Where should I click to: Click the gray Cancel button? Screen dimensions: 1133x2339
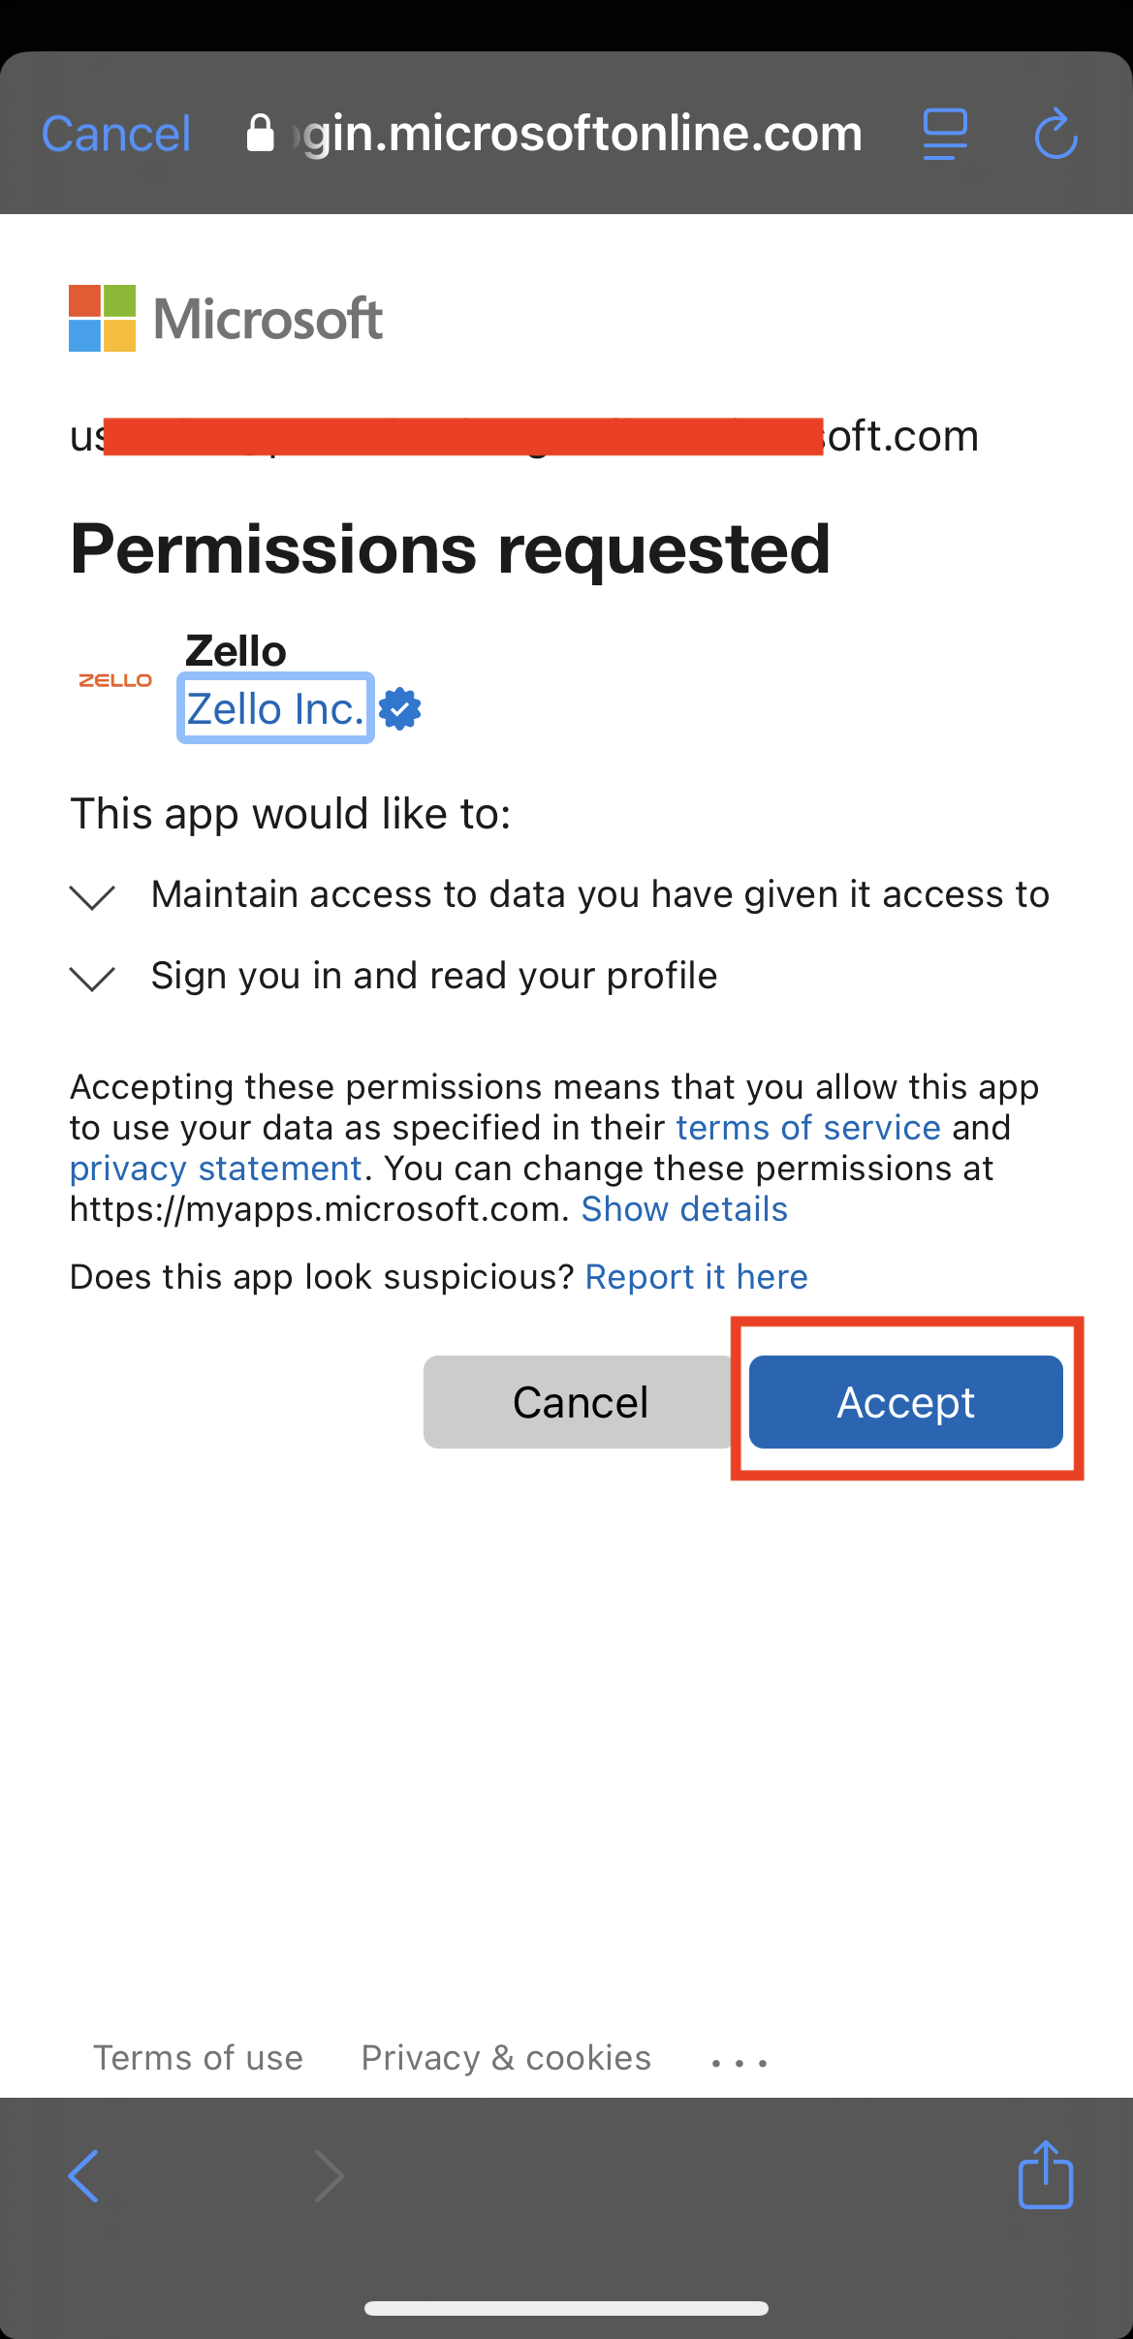click(x=580, y=1402)
